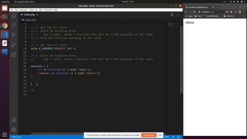Open the Manage gear menu
Image resolution: width=247 pixels, height=139 pixels.
click(x=14, y=130)
